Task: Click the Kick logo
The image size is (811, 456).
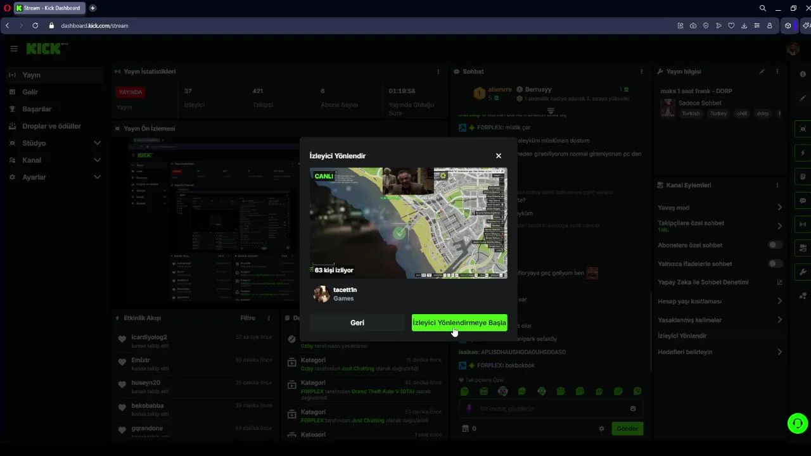Action: (x=46, y=49)
